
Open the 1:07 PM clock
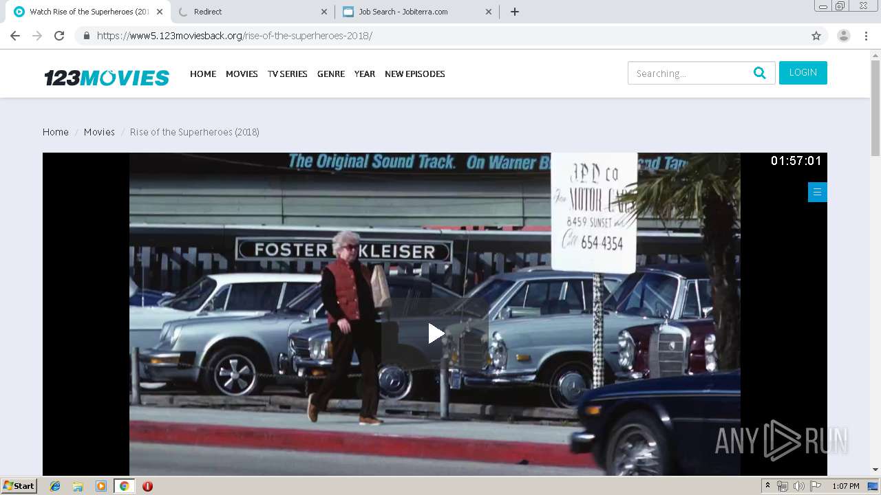(x=846, y=486)
